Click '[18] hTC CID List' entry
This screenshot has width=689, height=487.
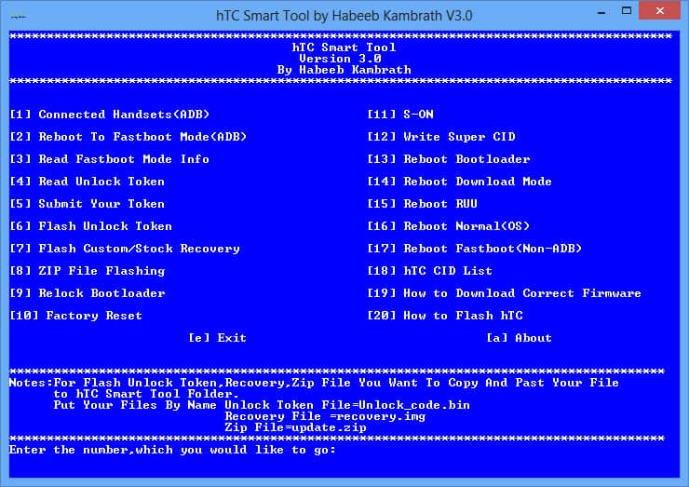(430, 271)
